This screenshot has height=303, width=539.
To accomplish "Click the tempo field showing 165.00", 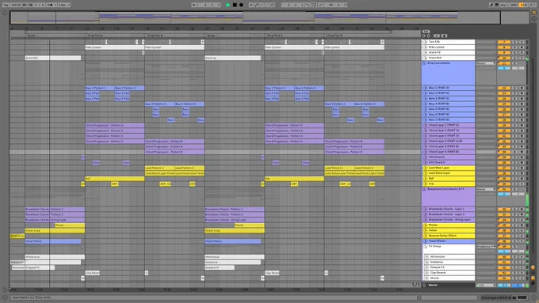I will click(x=16, y=5).
